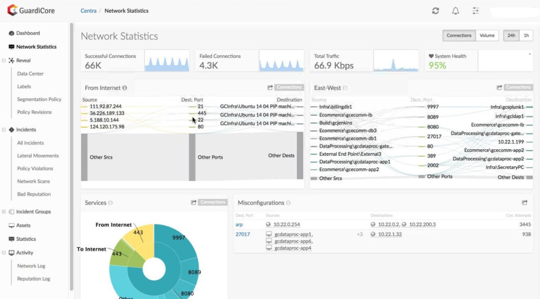
Task: Collapse the Incidents section in the sidebar
Action: point(4,129)
